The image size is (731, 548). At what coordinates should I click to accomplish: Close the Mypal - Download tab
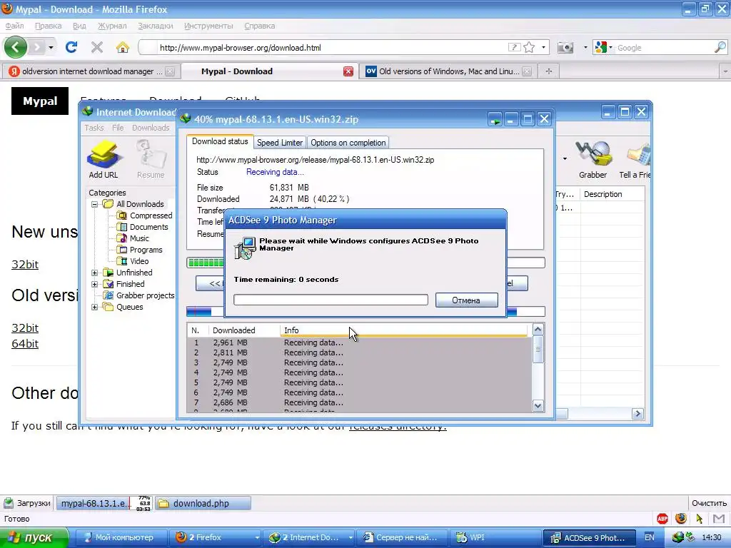tap(348, 71)
